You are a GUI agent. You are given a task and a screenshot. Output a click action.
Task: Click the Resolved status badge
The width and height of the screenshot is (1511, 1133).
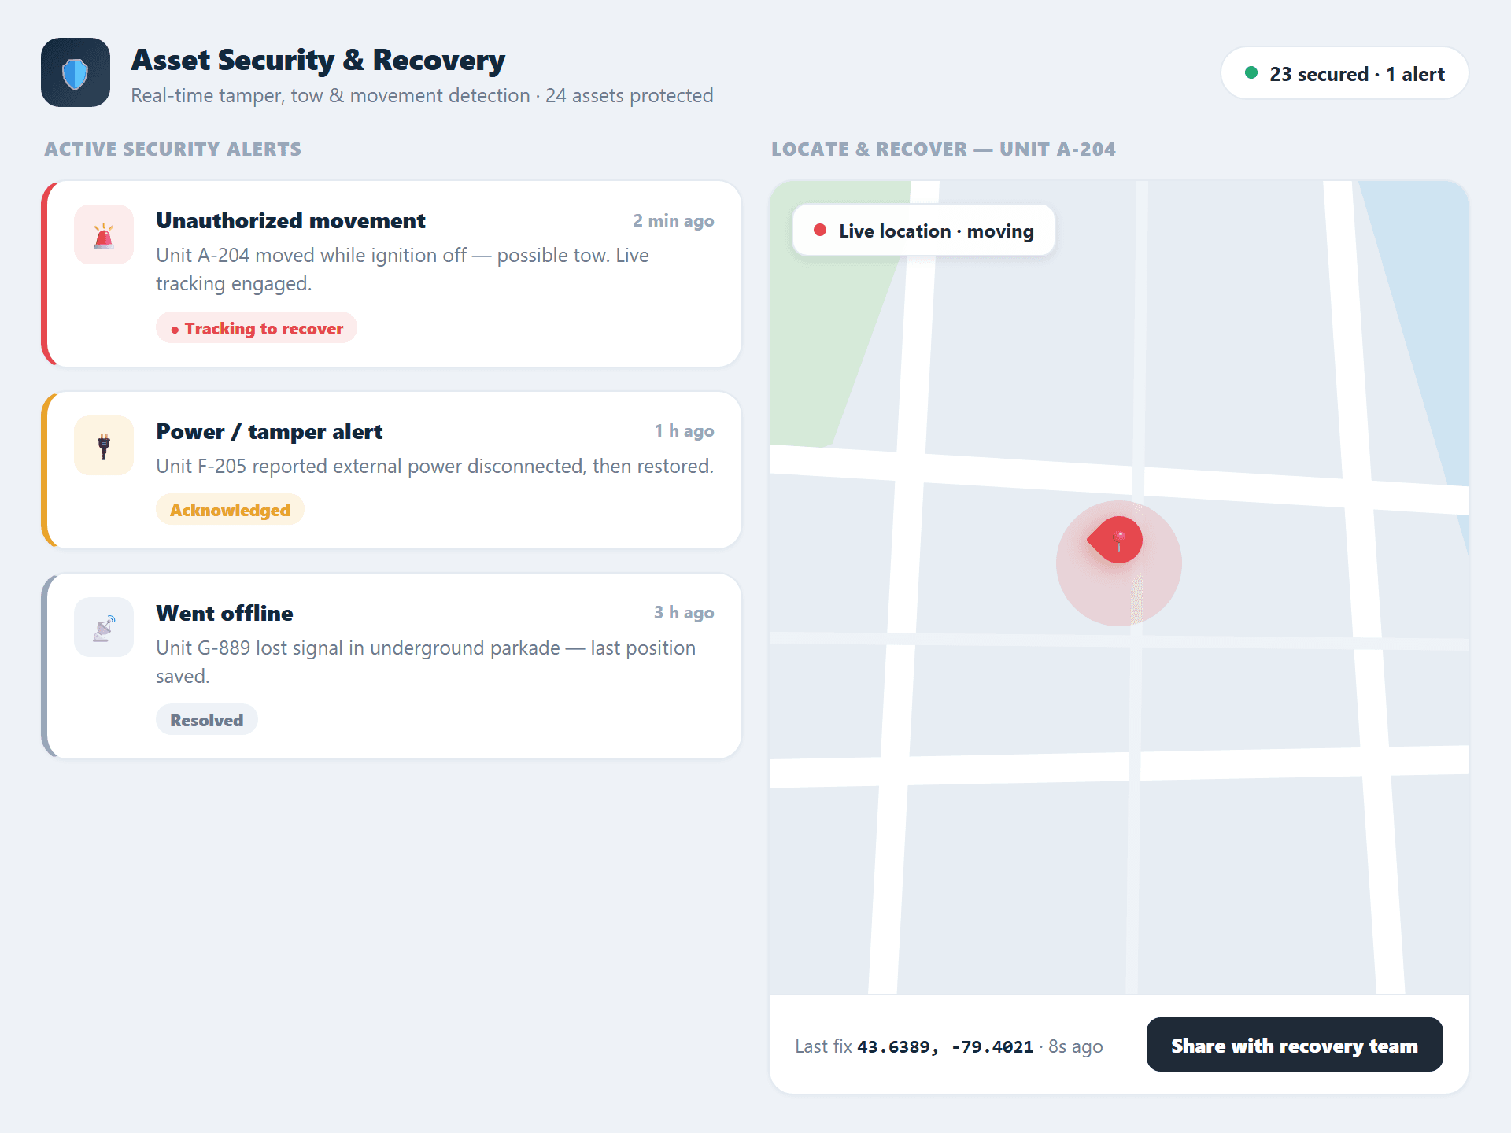point(207,720)
